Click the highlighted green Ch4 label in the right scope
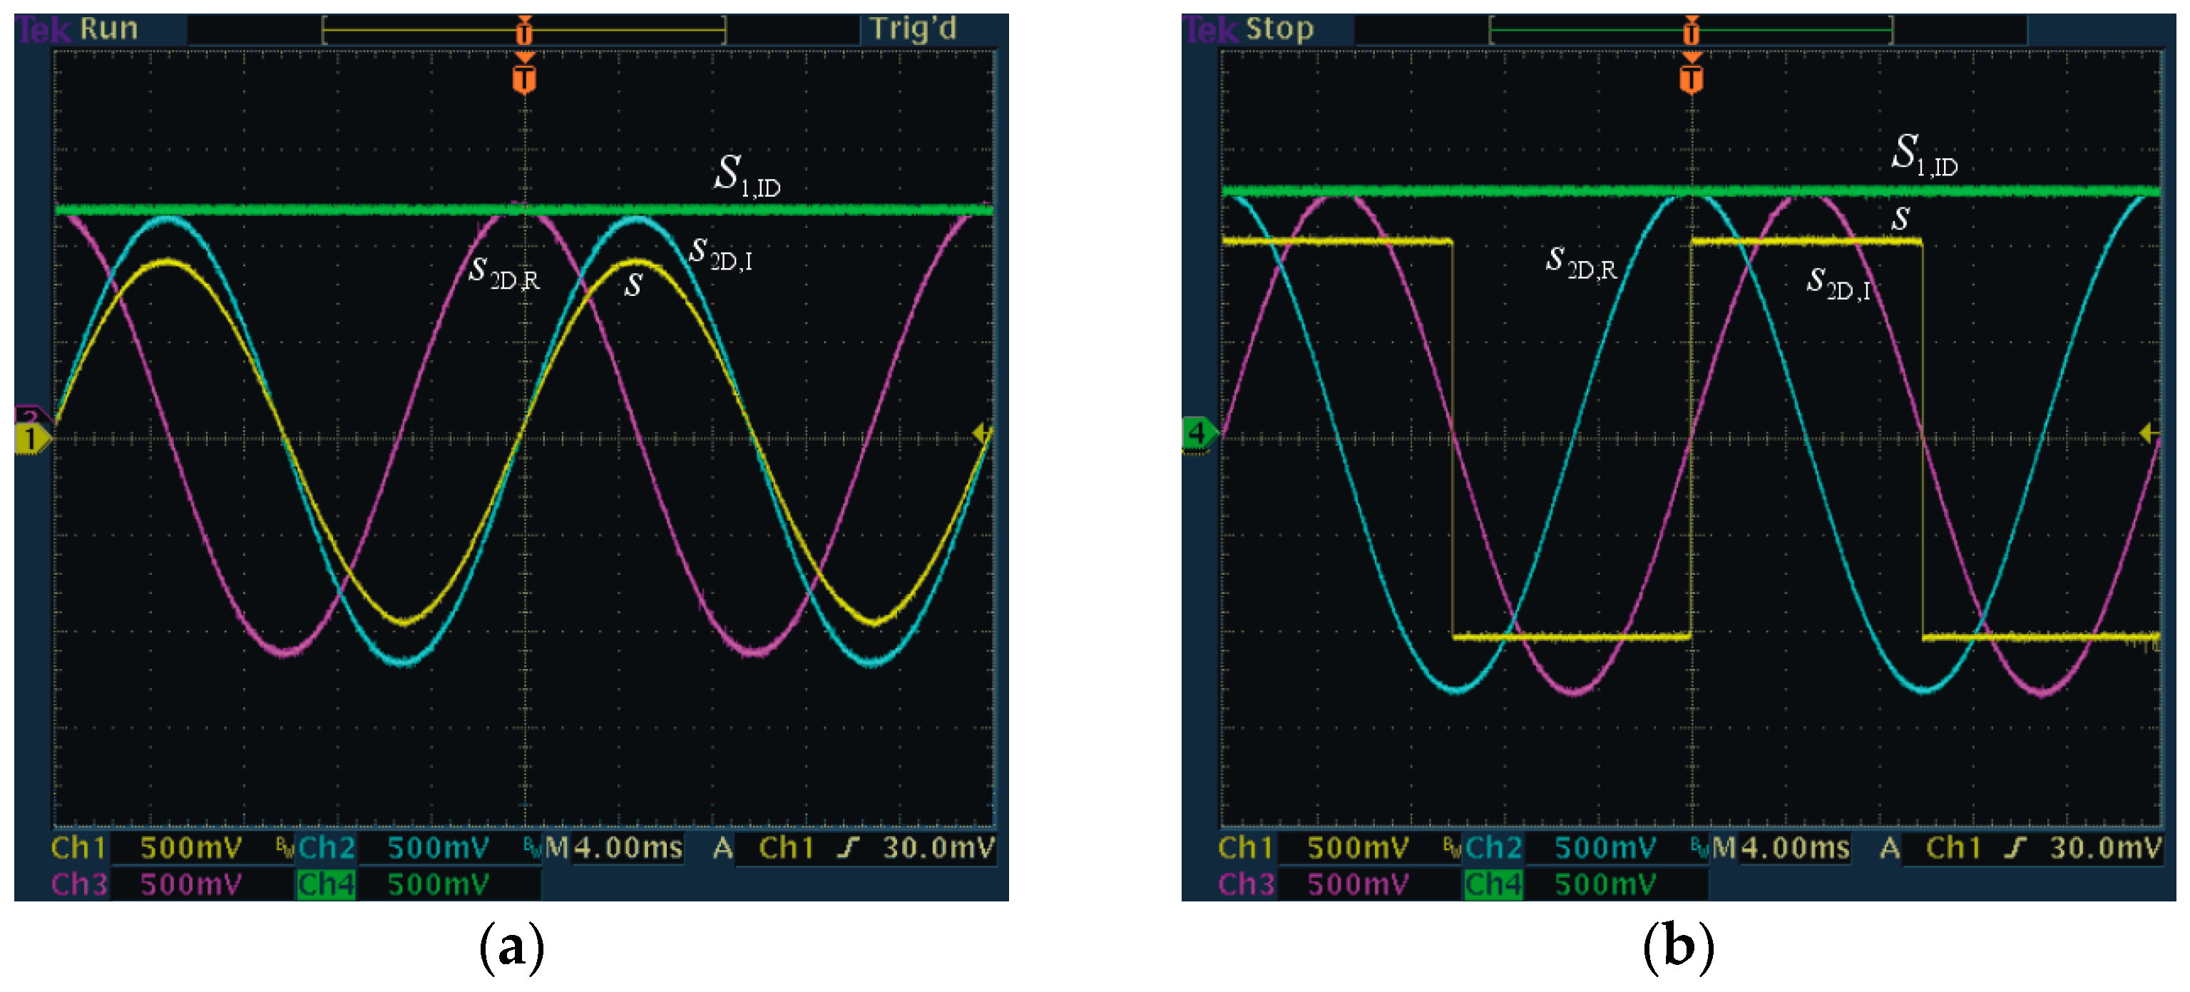2190x992 pixels. coord(1494,885)
